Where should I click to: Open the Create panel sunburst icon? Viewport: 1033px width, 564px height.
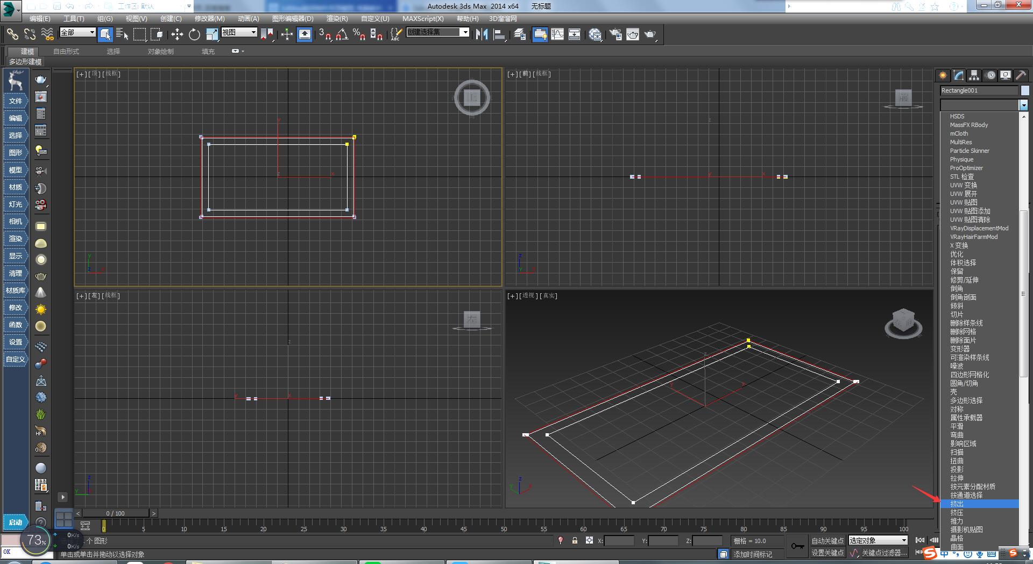(x=943, y=75)
